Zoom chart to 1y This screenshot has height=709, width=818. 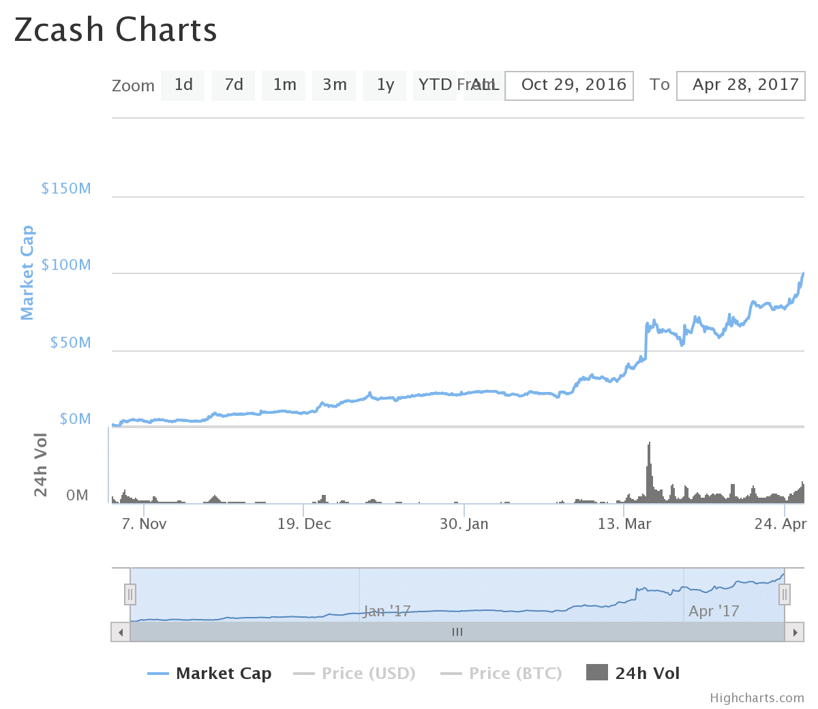[x=384, y=85]
